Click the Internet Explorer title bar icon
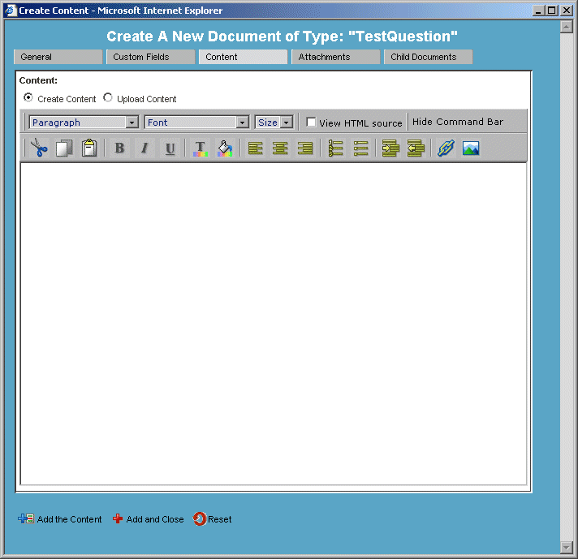The image size is (578, 559). point(11,11)
